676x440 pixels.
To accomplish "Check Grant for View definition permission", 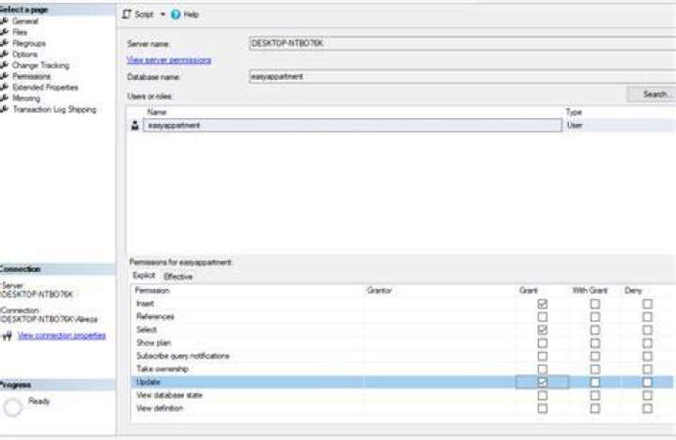I will coord(543,408).
